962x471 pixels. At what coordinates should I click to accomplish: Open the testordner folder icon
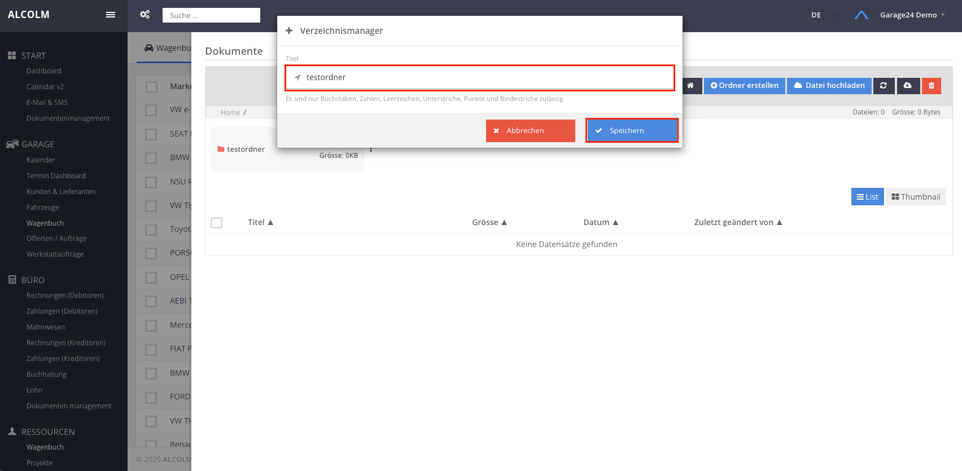click(221, 149)
